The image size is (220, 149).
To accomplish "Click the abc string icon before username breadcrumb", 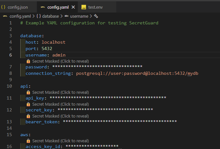I will 66,16.
